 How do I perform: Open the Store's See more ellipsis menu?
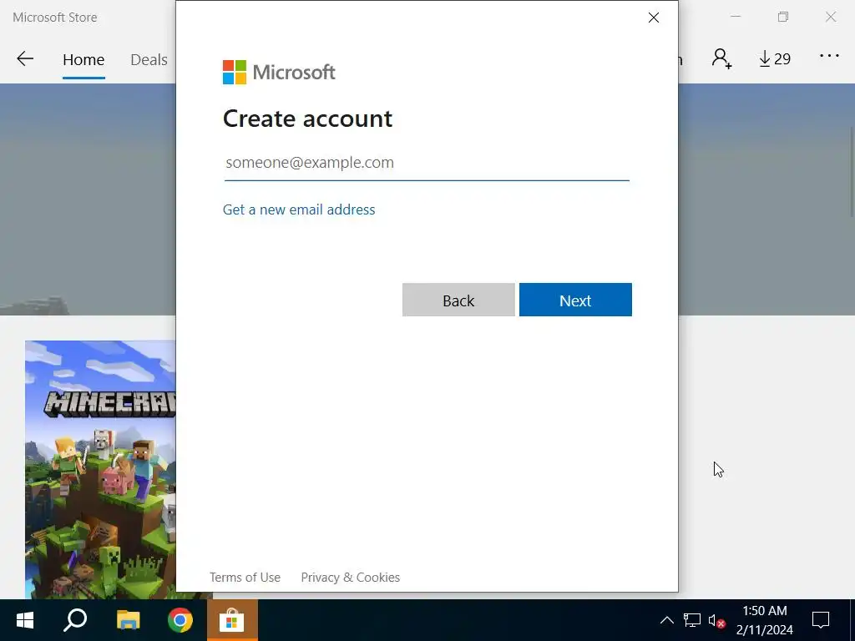829,56
